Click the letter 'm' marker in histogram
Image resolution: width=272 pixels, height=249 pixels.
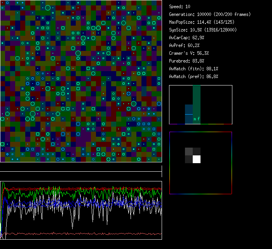[195, 119]
